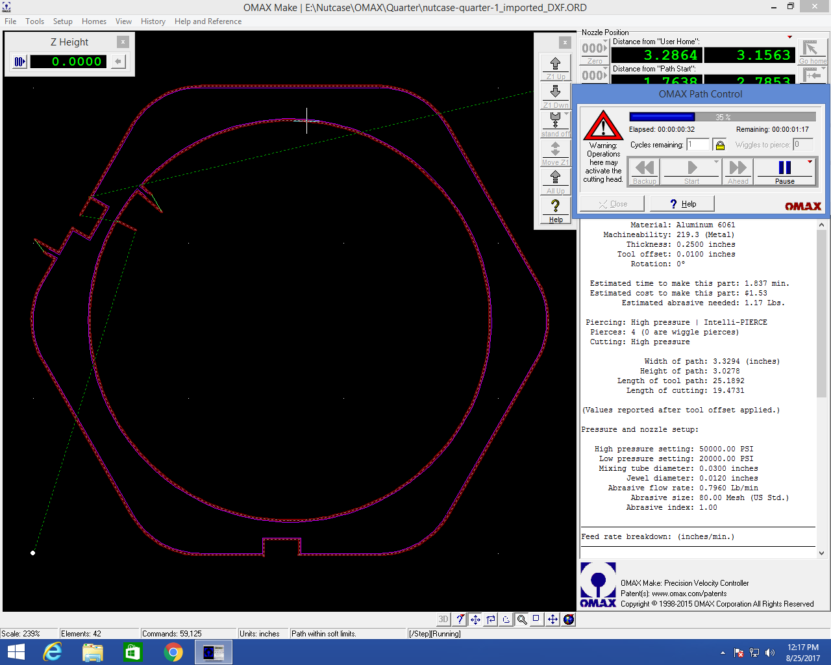Viewport: 831px width, 665px height.
Task: Click the Cycles remaining input field
Action: click(x=698, y=145)
